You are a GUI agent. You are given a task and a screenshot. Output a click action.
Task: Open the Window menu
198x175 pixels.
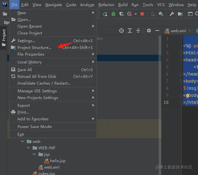(x=176, y=5)
